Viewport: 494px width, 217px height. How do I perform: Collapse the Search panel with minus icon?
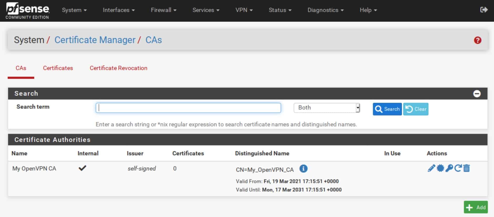click(x=477, y=94)
